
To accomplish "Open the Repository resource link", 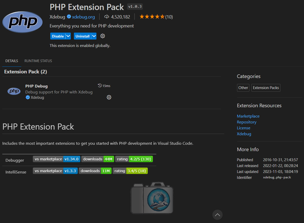I will click(247, 122).
